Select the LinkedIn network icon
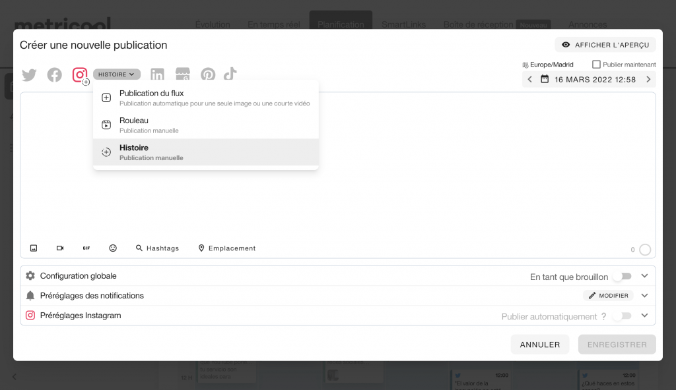The image size is (676, 390). [157, 74]
